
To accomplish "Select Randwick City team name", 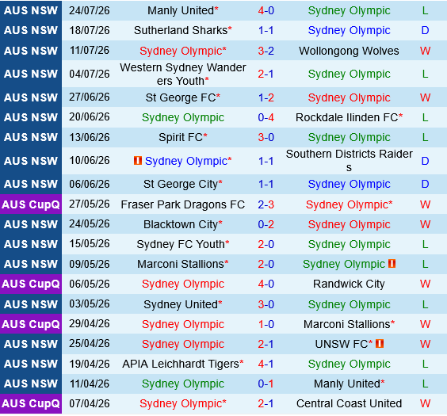I will (x=349, y=284).
